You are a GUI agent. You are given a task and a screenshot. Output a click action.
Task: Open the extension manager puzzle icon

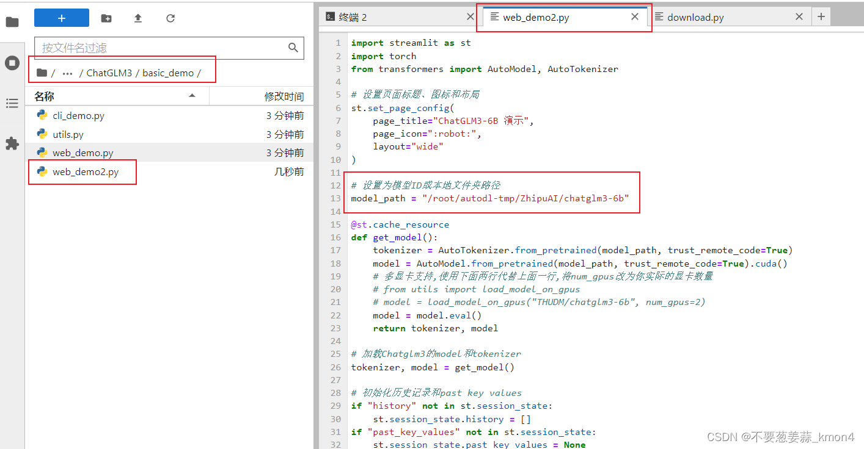coord(12,143)
